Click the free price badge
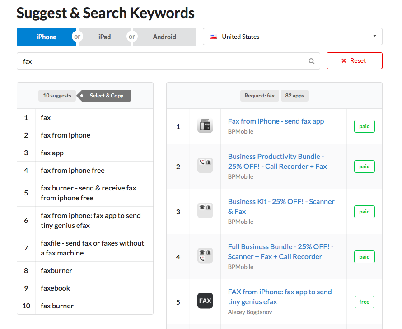The image size is (402, 329). pos(364,302)
